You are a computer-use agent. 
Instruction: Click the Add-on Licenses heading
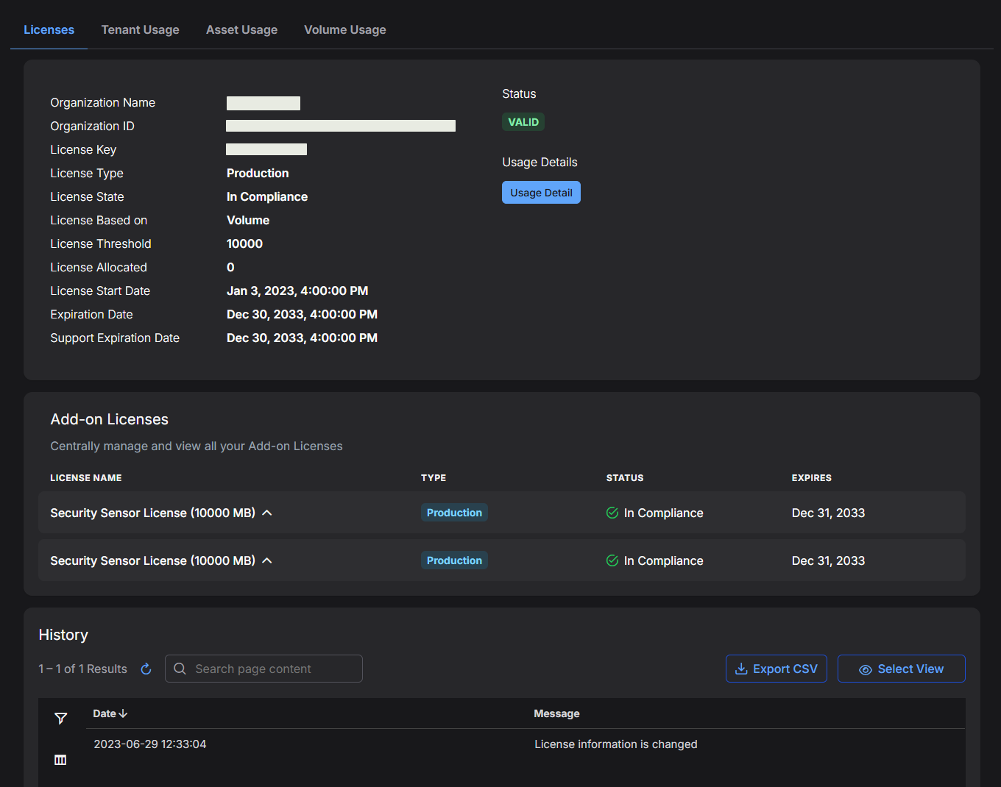coord(110,419)
